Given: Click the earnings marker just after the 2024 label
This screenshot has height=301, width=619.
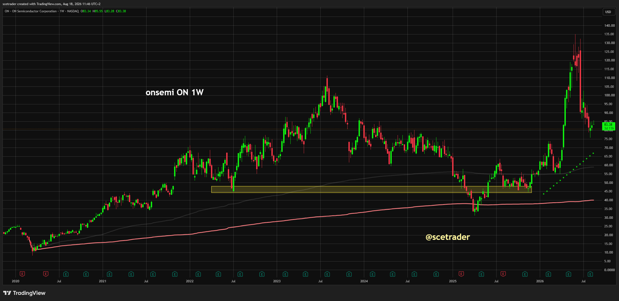Looking at the screenshot, I should tap(372, 274).
